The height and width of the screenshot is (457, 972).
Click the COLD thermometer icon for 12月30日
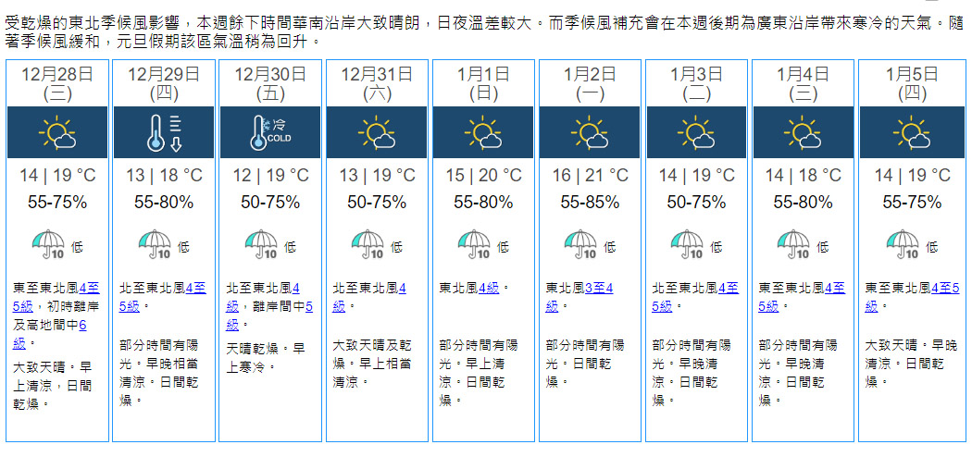pos(270,133)
